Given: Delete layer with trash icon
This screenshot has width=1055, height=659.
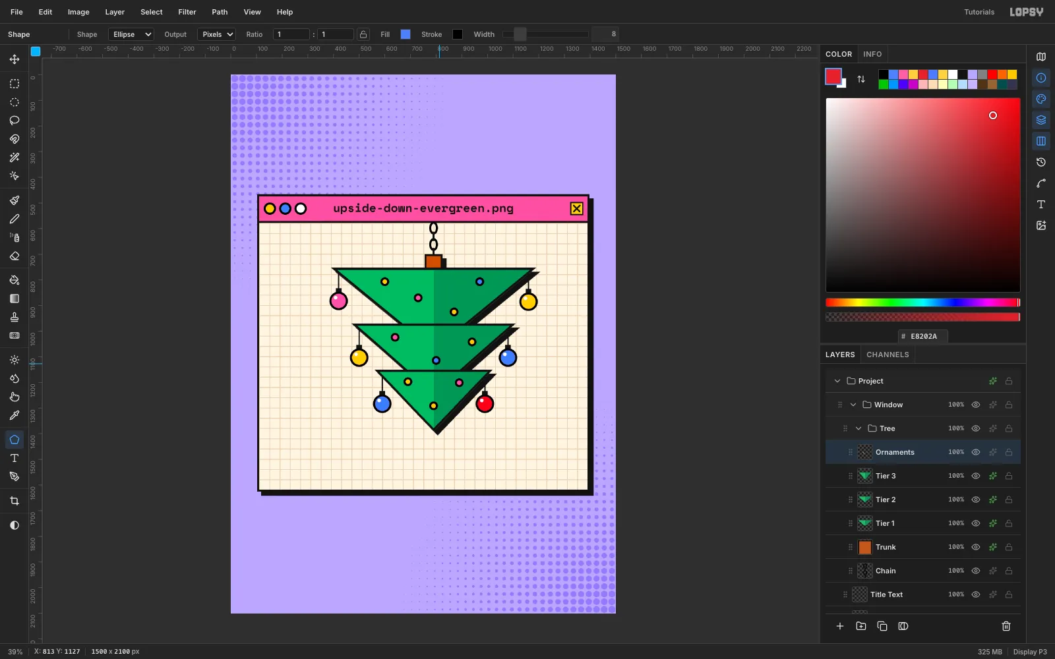Looking at the screenshot, I should 1006,626.
